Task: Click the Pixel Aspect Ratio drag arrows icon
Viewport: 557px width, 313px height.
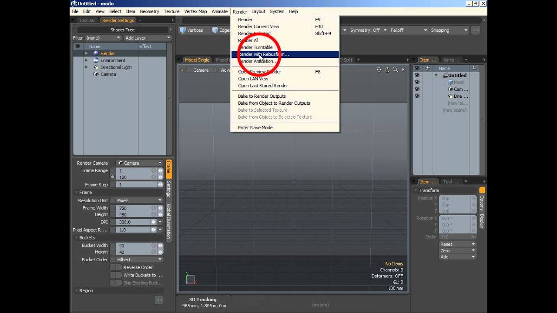Action: [x=153, y=230]
